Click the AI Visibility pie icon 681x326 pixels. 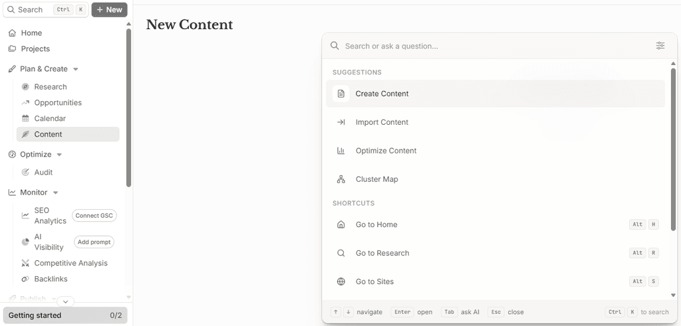[x=26, y=242]
